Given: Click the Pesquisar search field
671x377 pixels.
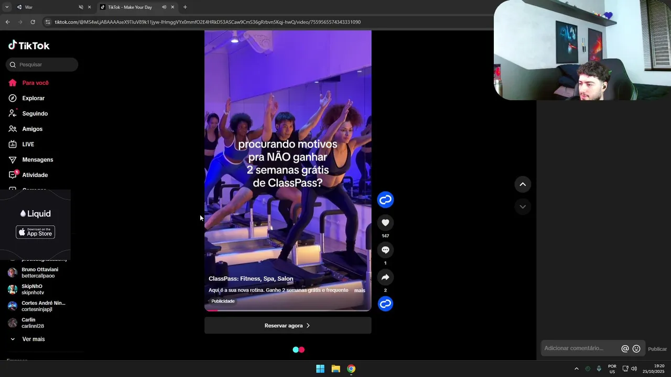Looking at the screenshot, I should (x=42, y=64).
